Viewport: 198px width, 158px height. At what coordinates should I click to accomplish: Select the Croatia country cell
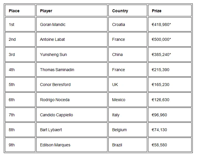pos(119,24)
